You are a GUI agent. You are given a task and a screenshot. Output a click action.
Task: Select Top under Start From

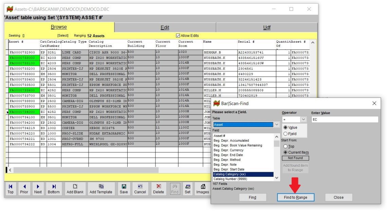click(x=285, y=146)
